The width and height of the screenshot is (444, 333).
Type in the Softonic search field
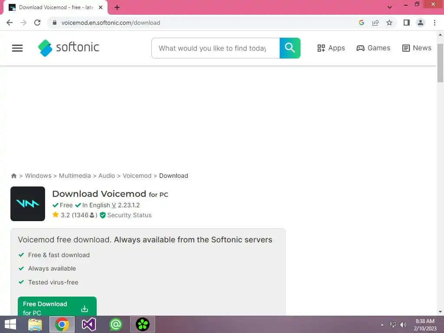(215, 48)
